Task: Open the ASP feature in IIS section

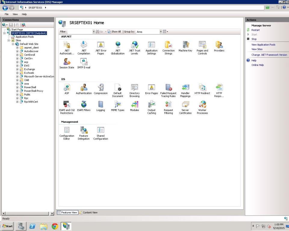Action: (x=67, y=89)
